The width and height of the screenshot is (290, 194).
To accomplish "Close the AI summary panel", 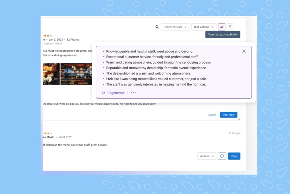I will click(244, 51).
